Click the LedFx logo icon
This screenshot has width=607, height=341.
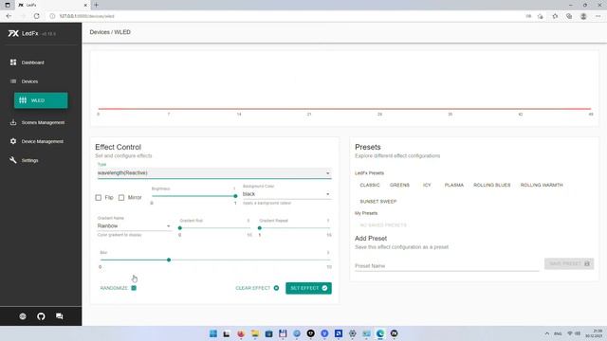click(13, 34)
